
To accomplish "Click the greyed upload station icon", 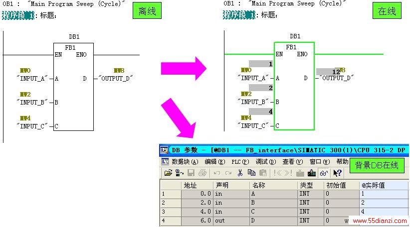I will 300,173.
